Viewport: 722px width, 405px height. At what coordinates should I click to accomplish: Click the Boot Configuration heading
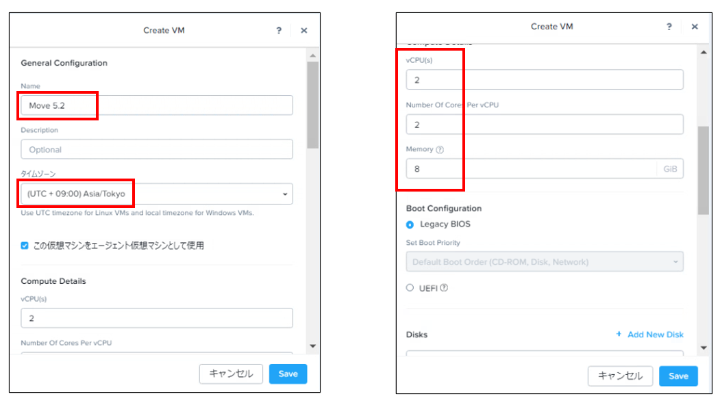[x=444, y=208]
